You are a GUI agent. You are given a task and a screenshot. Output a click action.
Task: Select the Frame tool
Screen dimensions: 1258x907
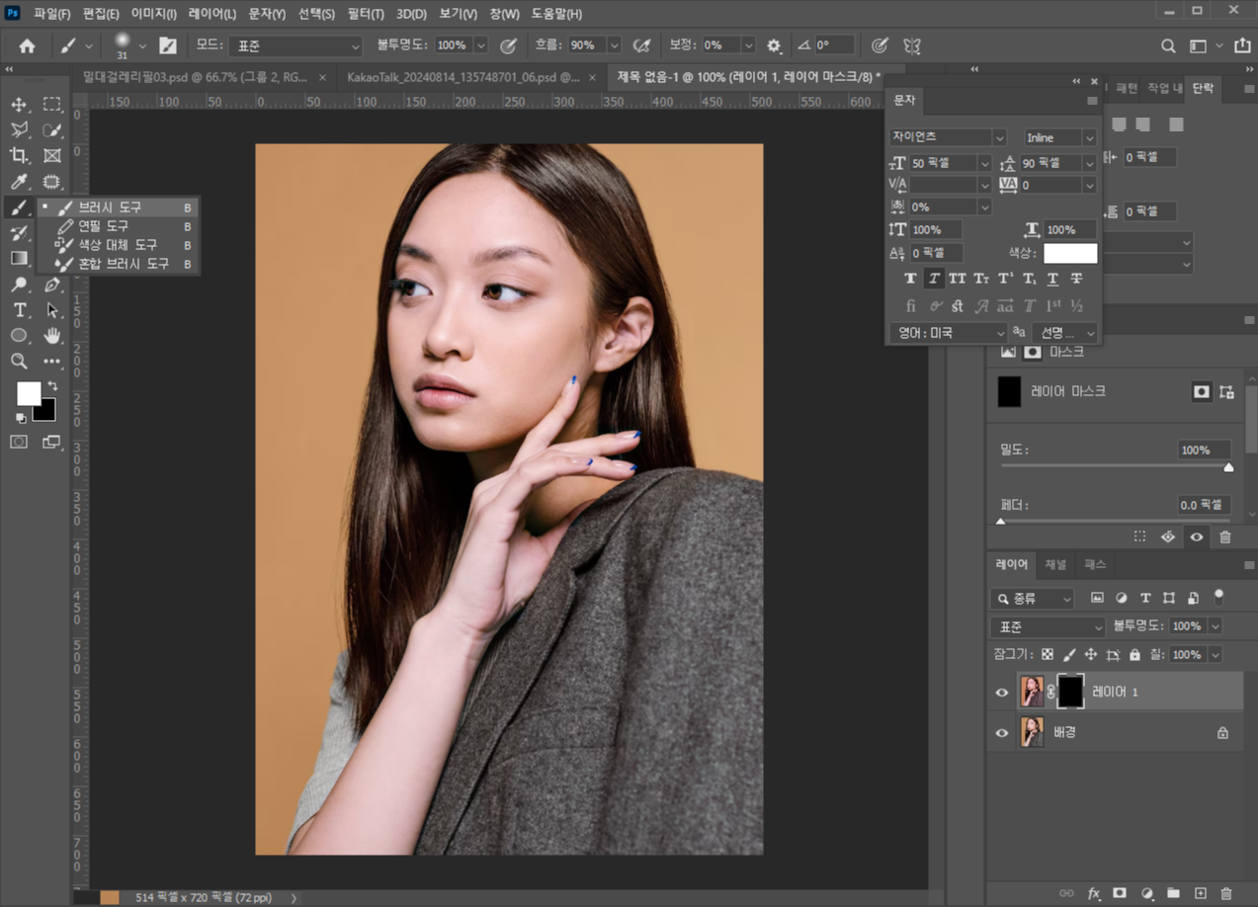point(52,156)
